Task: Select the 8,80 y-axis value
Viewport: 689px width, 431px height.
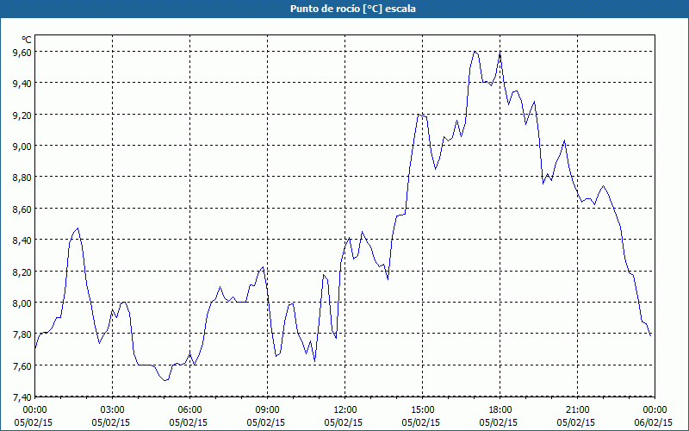Action: (22, 178)
